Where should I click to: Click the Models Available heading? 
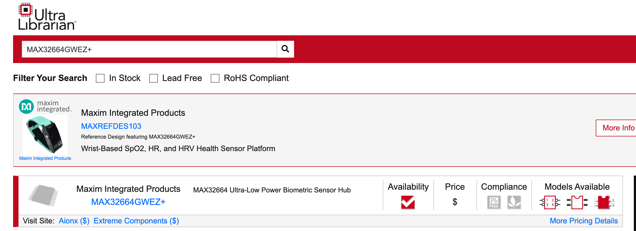(577, 187)
